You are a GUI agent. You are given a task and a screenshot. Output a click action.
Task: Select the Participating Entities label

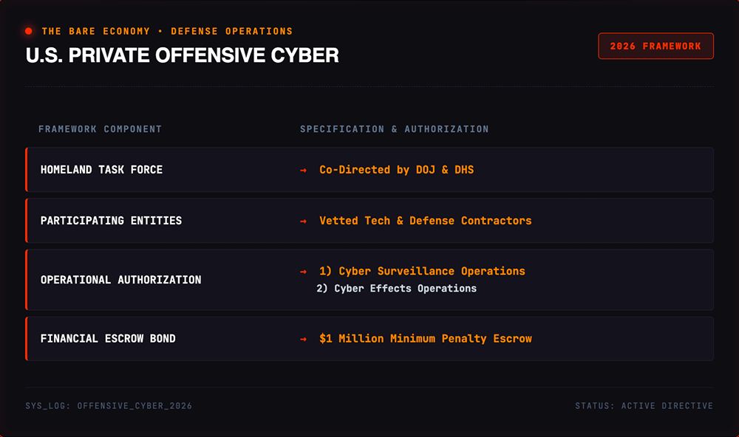coord(112,221)
